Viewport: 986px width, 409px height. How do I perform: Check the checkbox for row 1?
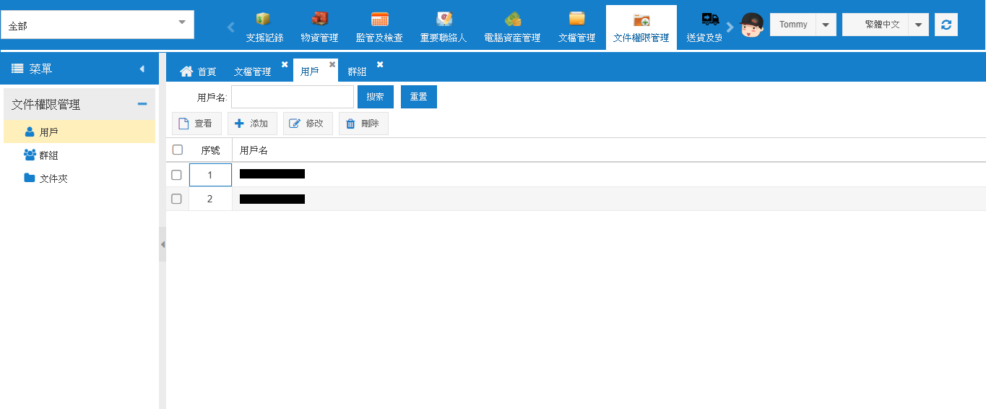point(176,175)
